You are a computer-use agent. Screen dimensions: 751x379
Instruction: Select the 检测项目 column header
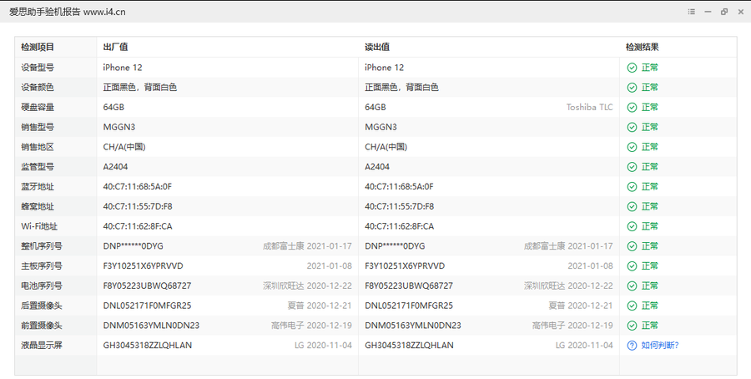(x=38, y=47)
